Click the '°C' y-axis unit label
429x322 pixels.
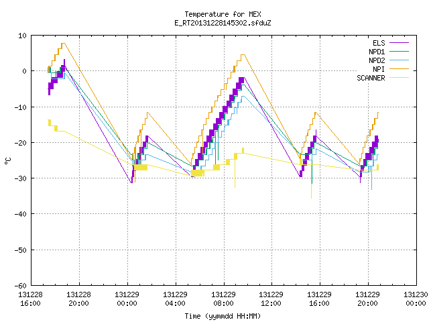pos(7,161)
